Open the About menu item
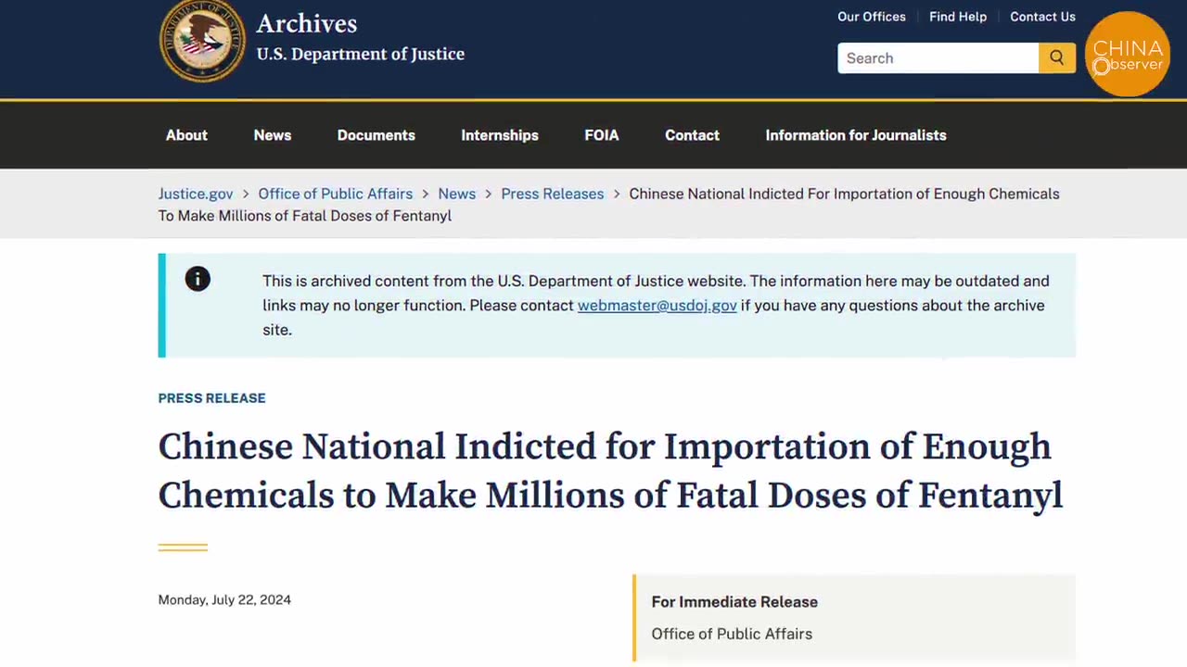 click(186, 135)
